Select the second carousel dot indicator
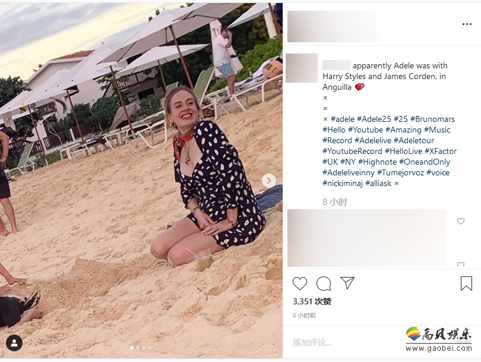The height and width of the screenshot is (362, 481). pos(138,348)
